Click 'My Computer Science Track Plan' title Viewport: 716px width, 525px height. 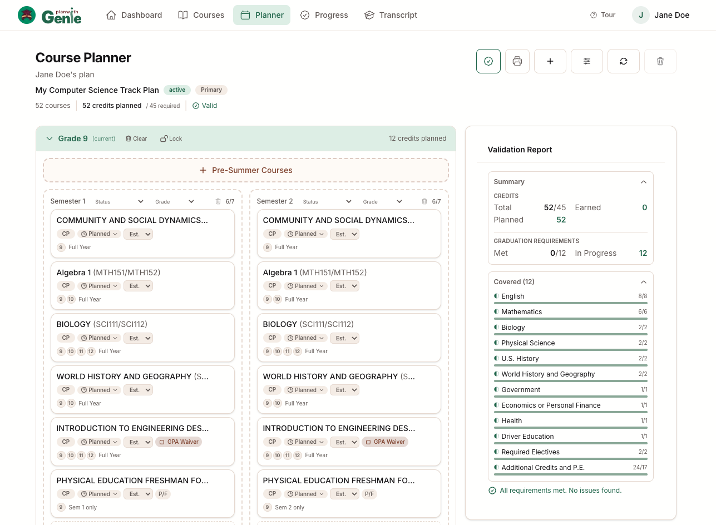pyautogui.click(x=97, y=90)
